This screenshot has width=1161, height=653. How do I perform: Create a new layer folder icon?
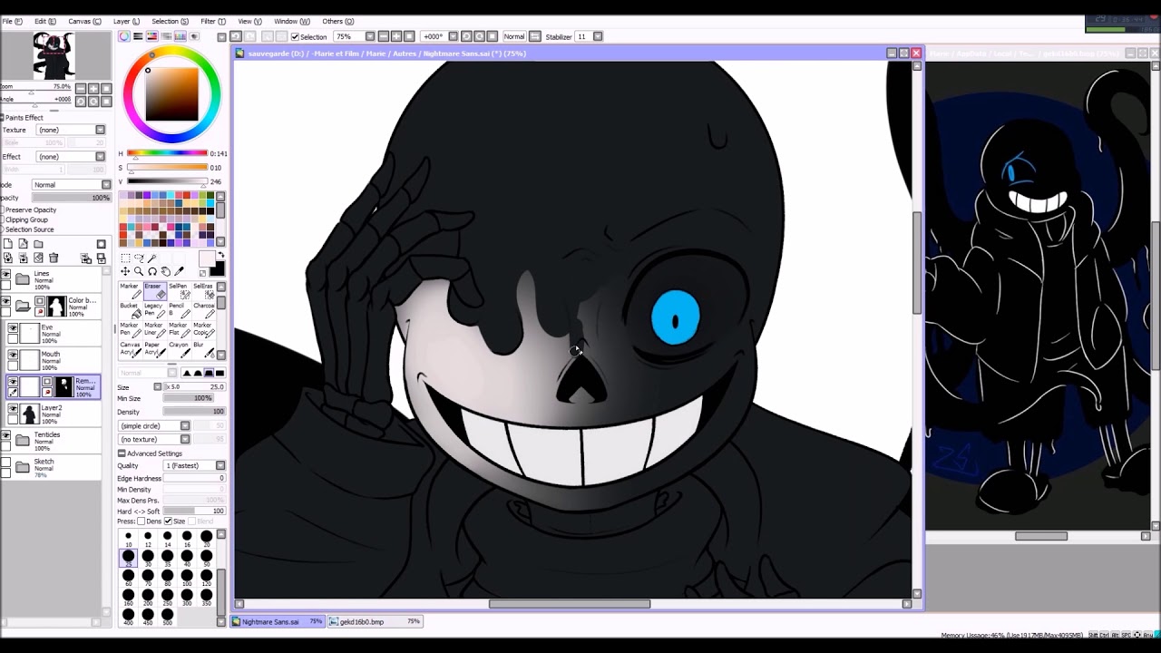click(38, 244)
